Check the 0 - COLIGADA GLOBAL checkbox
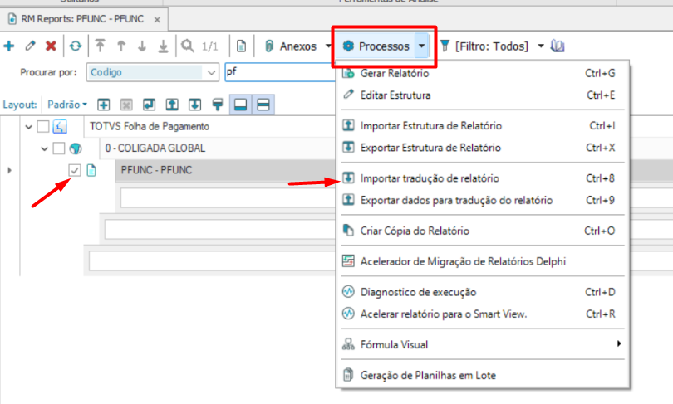The image size is (673, 404). (59, 148)
